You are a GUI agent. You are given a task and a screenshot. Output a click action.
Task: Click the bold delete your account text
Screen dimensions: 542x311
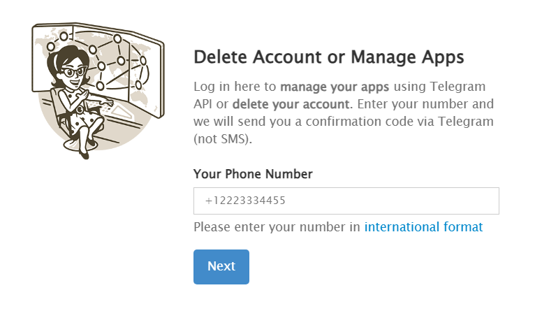291,104
